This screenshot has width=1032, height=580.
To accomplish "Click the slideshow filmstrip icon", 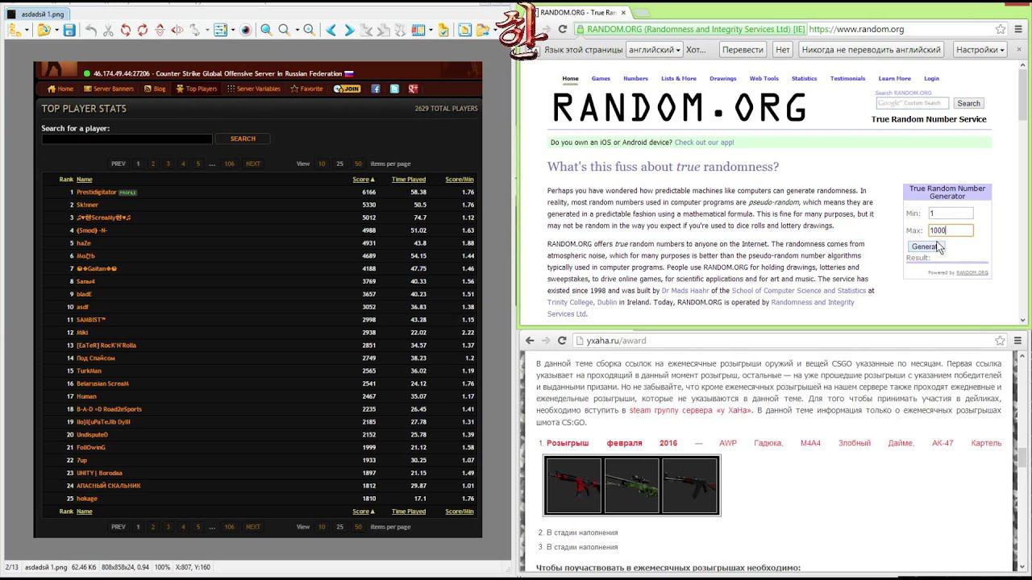I will coord(418,31).
